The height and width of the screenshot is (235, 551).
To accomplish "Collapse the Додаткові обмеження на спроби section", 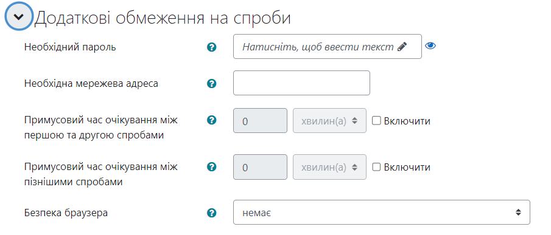I will coord(19,16).
